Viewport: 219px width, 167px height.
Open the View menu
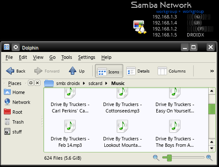(38, 57)
